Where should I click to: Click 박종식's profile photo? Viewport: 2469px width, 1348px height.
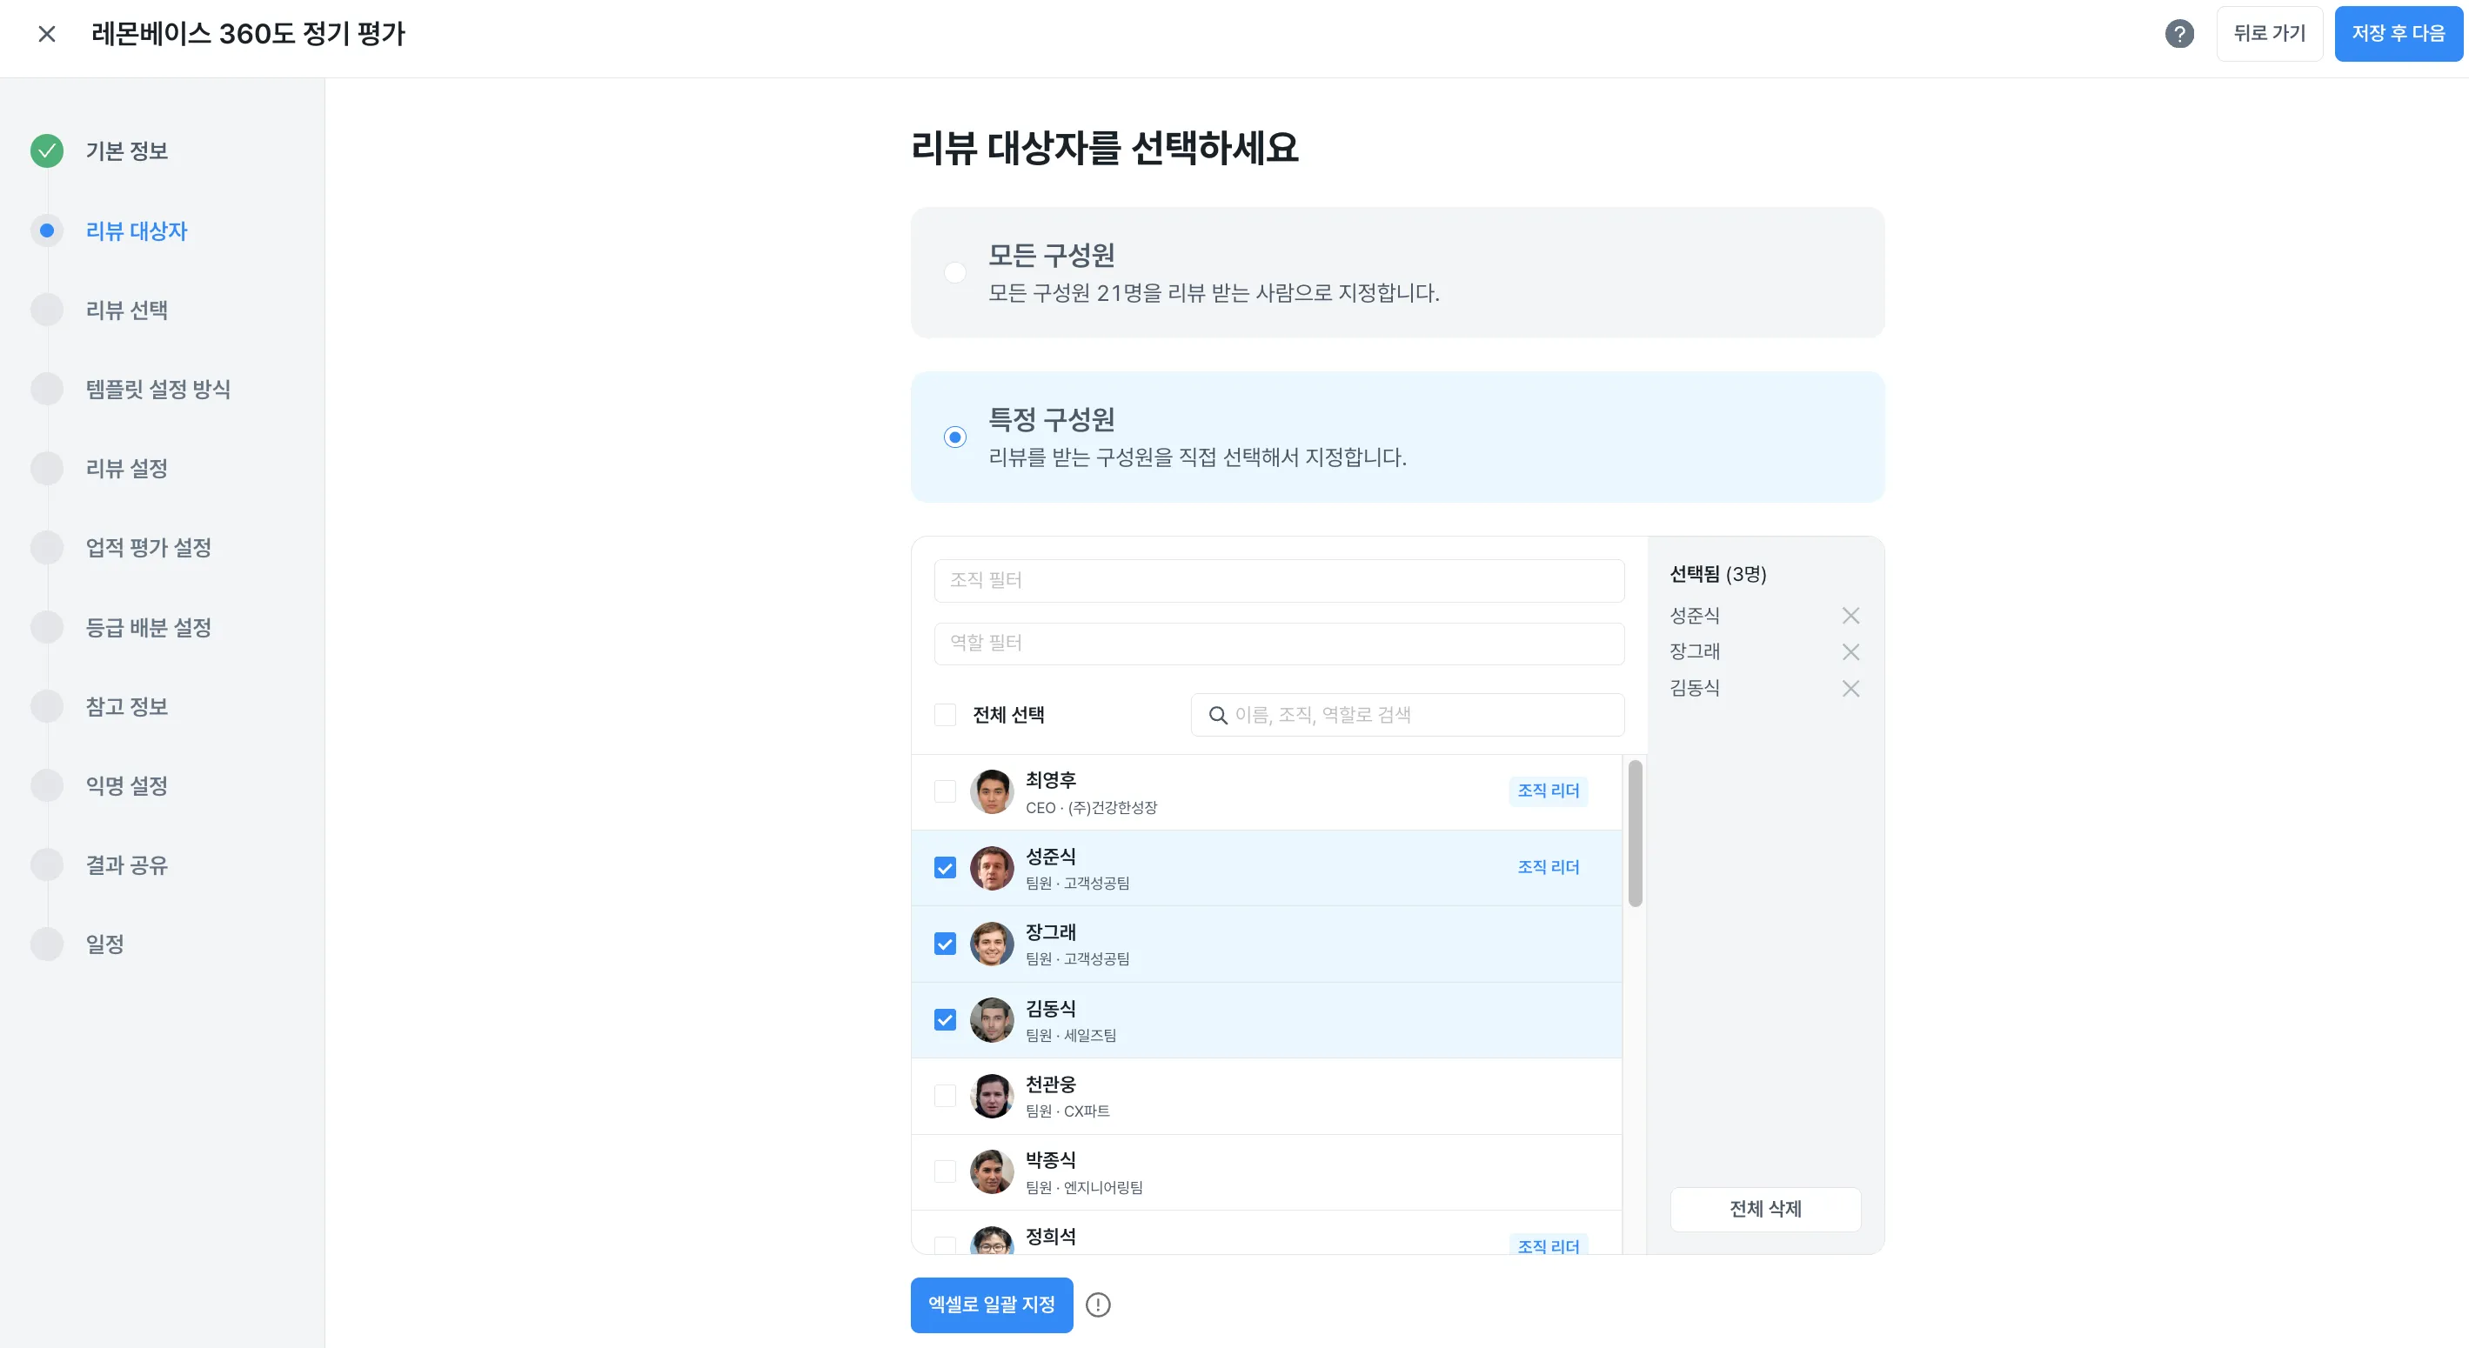click(991, 1171)
